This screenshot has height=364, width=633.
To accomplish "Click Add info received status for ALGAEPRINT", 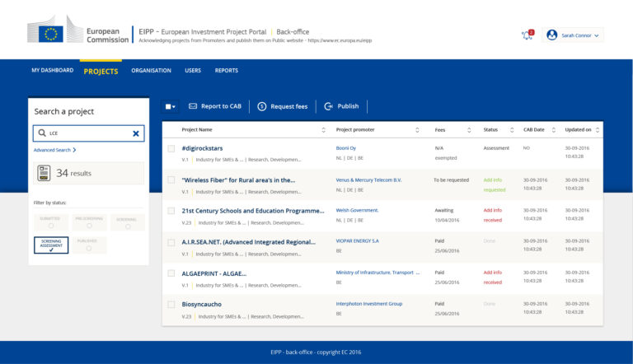I will (493, 278).
